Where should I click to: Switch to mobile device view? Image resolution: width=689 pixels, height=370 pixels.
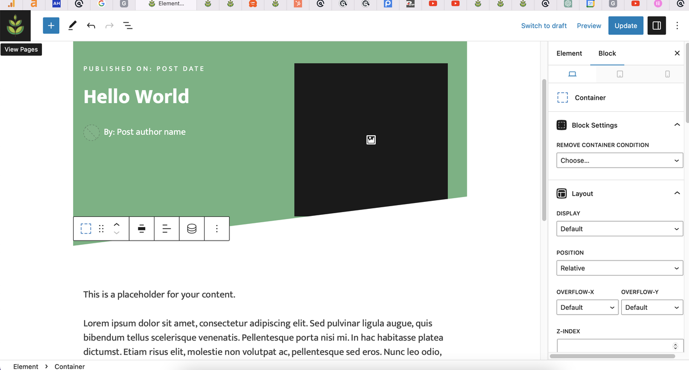pos(667,74)
